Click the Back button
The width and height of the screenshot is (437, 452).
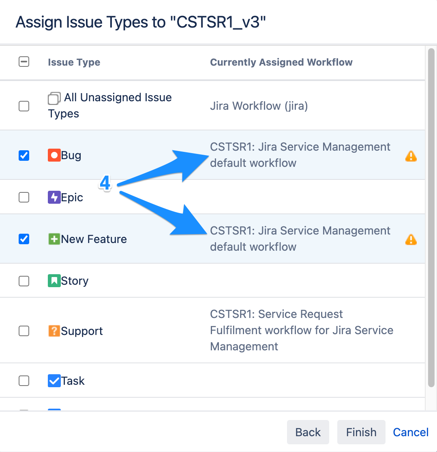coord(308,432)
